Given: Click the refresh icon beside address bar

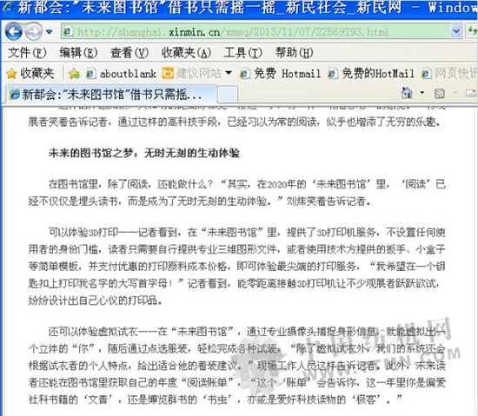Looking at the screenshot, I should point(473,30).
